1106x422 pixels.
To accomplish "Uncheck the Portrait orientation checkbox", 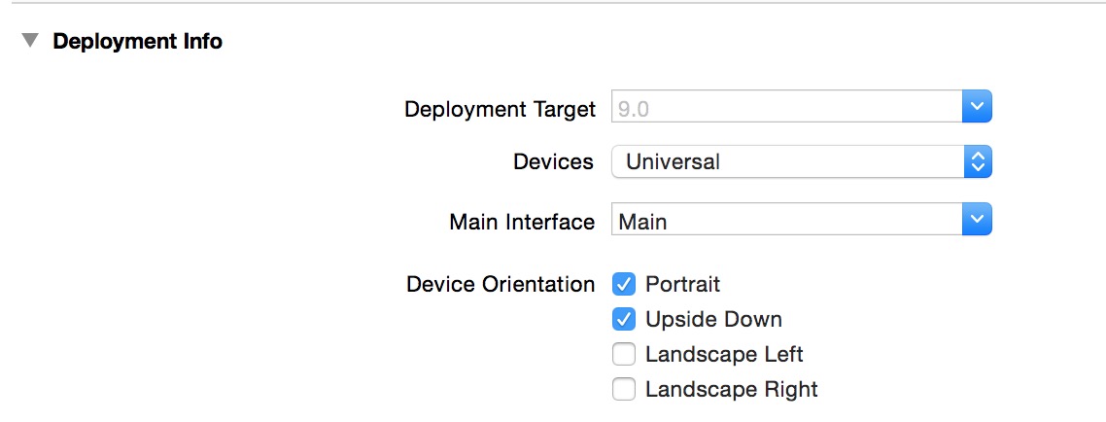I will tap(624, 284).
